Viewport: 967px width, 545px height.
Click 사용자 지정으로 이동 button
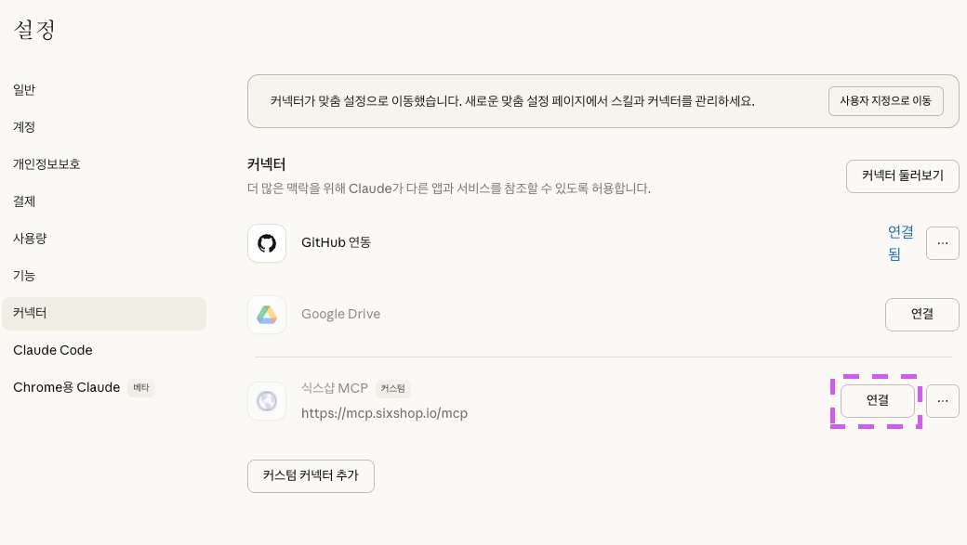click(885, 101)
